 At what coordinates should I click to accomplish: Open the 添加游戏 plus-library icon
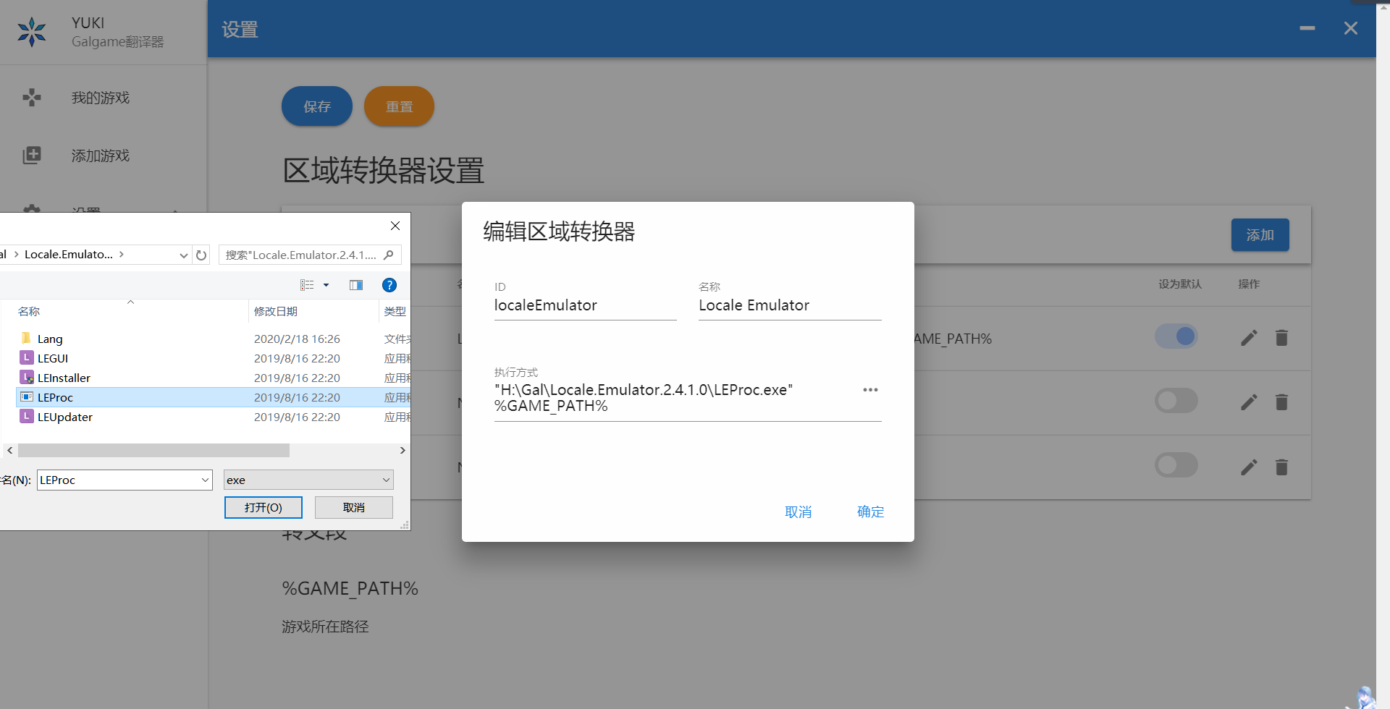tap(32, 155)
